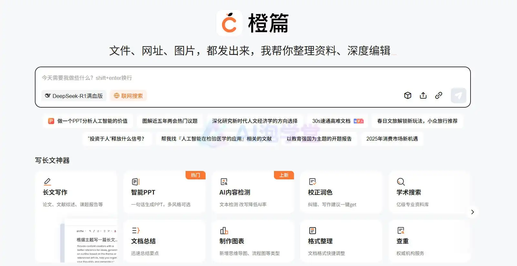Viewport: 517px width, 266px height.
Task: Click the description 亿级专业资料库
Action: [x=412, y=205]
